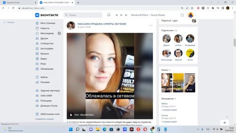Open AleKs-SMM community link

pyautogui.click(x=46, y=96)
